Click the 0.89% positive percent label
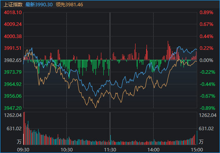The height and width of the screenshot is (153, 220). pyautogui.click(x=206, y=13)
